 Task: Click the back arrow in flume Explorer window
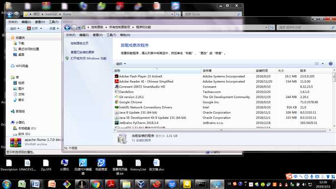(9, 14)
